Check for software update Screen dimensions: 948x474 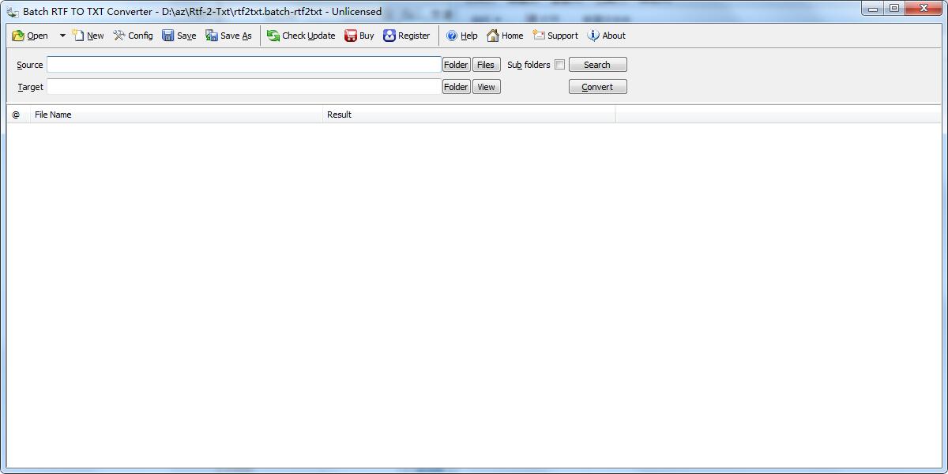(301, 36)
